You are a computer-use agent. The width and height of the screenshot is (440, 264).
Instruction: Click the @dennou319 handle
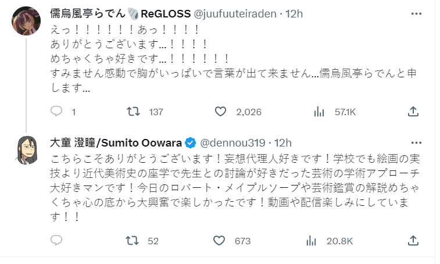233,142
